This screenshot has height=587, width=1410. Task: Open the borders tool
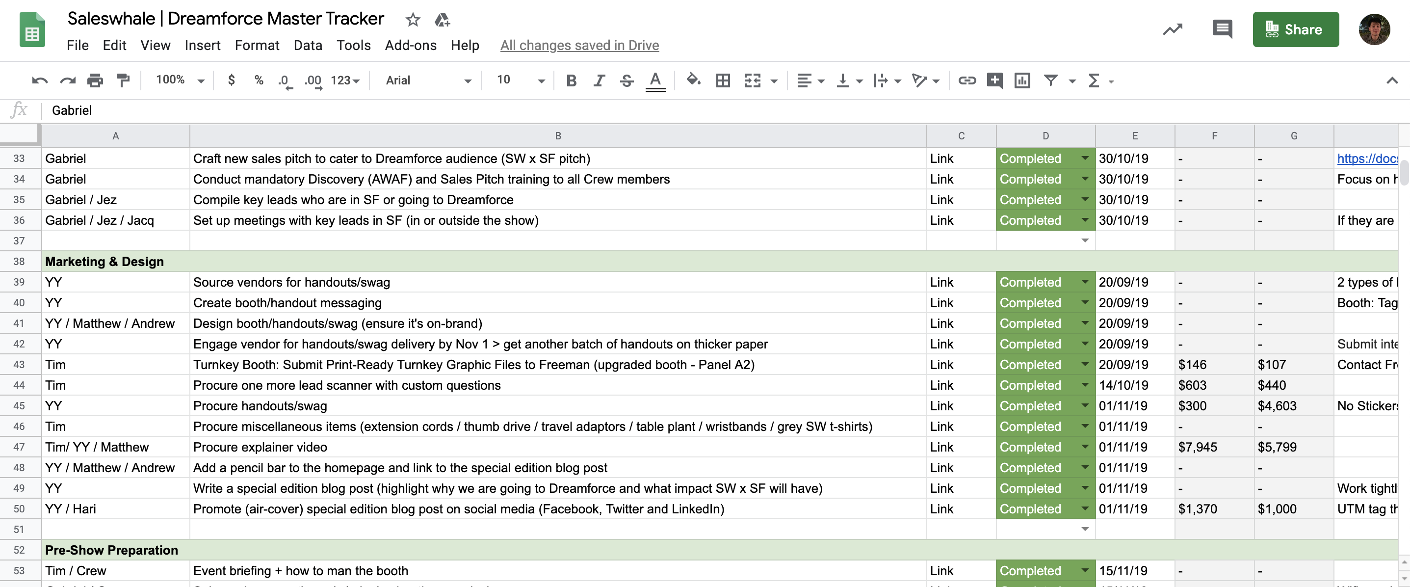pyautogui.click(x=723, y=80)
